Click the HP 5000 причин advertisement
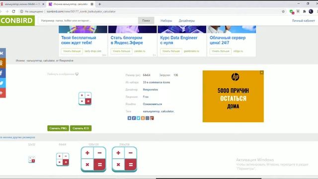 click(x=233, y=96)
